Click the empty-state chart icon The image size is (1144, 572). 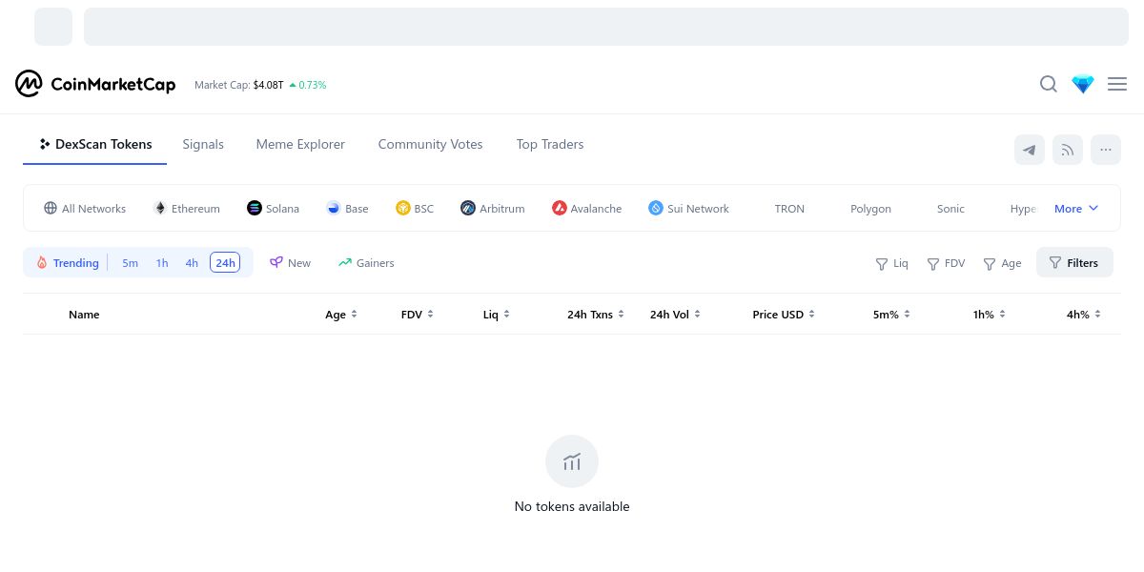click(572, 461)
